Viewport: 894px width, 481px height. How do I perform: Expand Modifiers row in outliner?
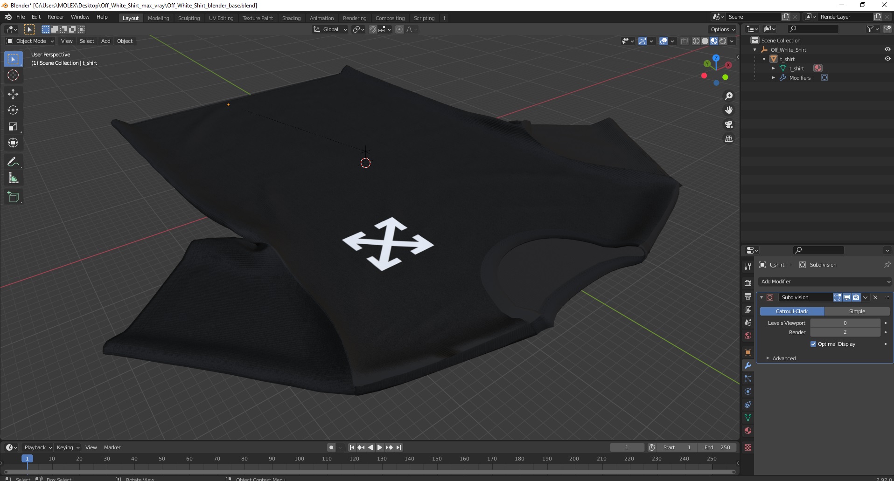pos(774,78)
